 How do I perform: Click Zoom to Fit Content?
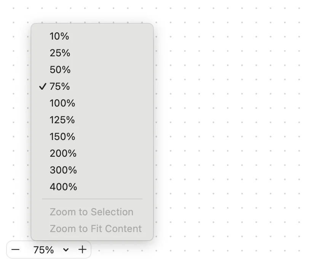coord(96,229)
